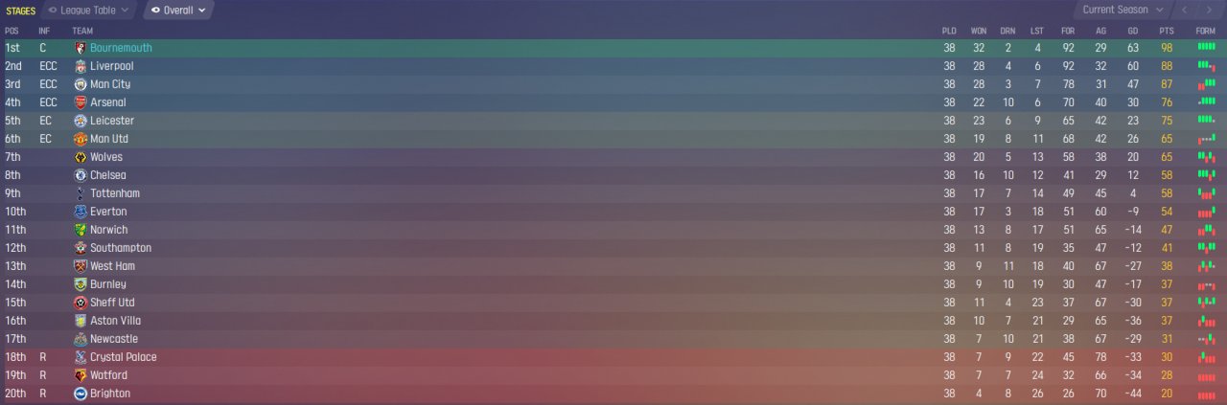Open the Man City team link
1227x405 pixels.
coord(110,84)
